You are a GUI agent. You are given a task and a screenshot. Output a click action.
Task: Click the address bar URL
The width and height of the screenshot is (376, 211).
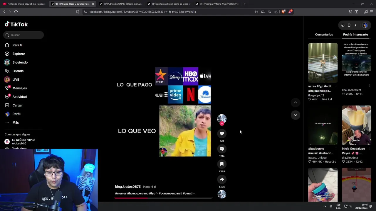point(143,12)
